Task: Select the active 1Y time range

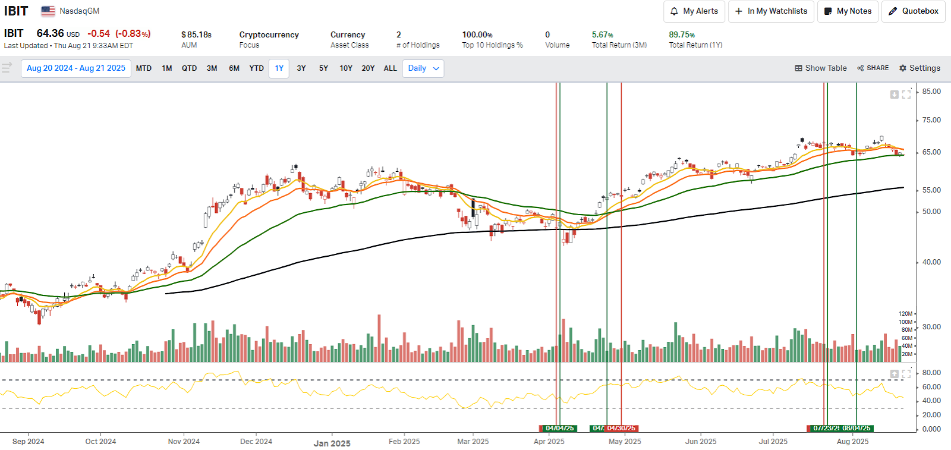Action: click(279, 68)
